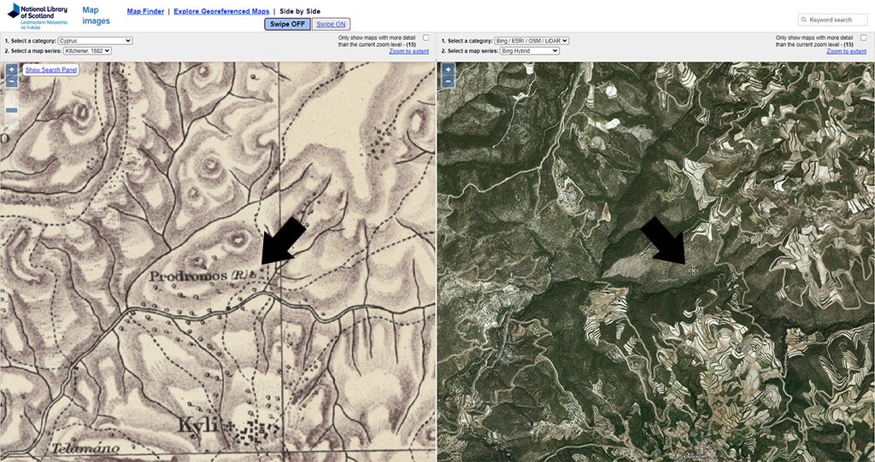
Task: Adjust the left map transparency slider handle
Action: pyautogui.click(x=12, y=110)
